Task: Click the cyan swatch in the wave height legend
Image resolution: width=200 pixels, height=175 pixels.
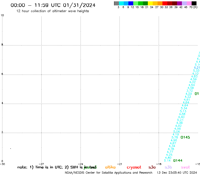Action: pyautogui.click(x=121, y=3)
